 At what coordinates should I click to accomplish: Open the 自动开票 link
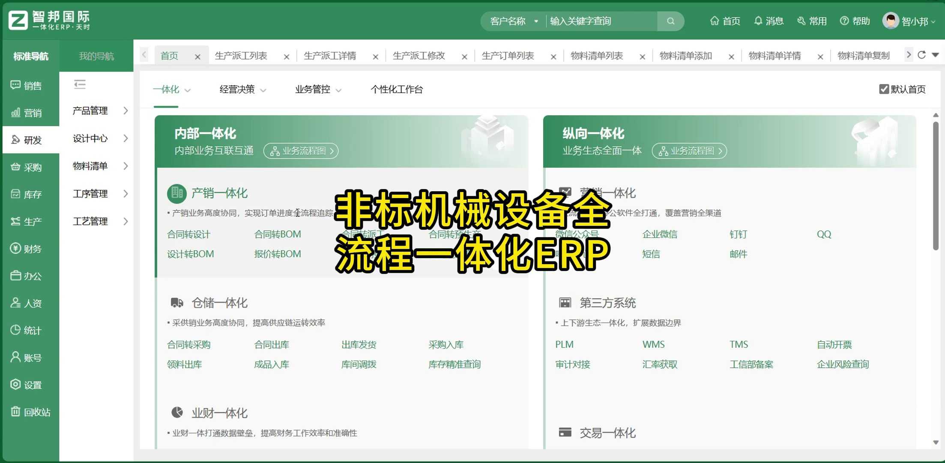pos(834,344)
